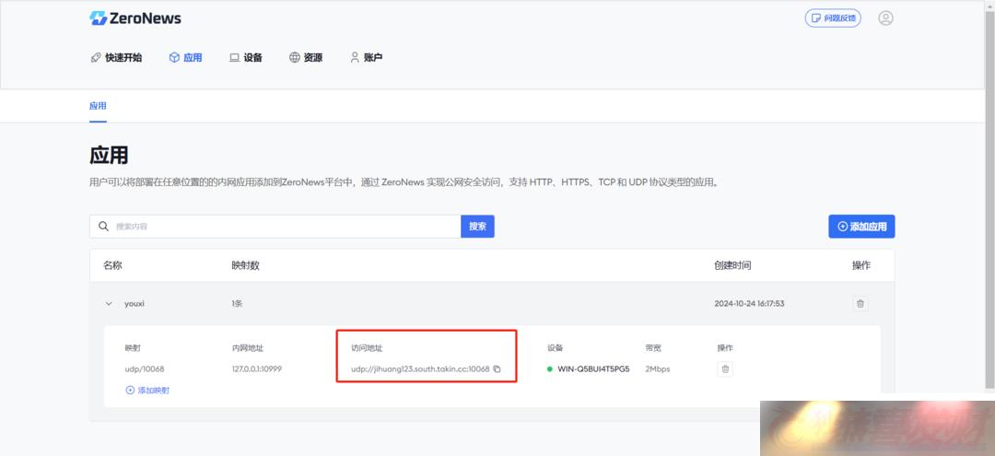
Task: Click the 创建时间 column header
Action: (x=732, y=265)
